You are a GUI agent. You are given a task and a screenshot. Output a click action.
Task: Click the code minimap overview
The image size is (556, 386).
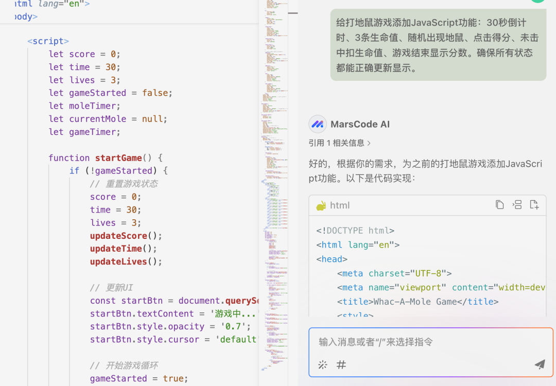point(273,186)
